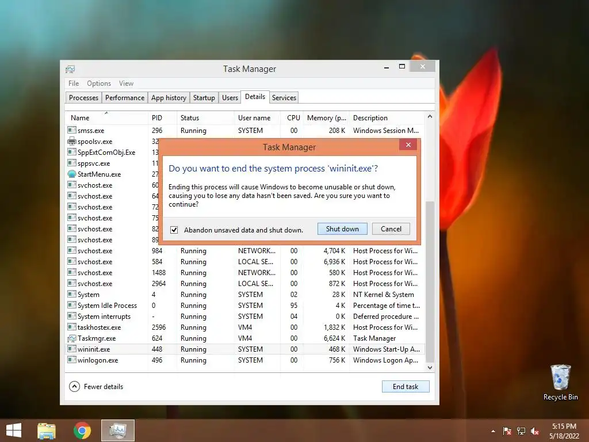Open the Recycle Bin desktop icon
The width and height of the screenshot is (589, 442).
coord(560,382)
